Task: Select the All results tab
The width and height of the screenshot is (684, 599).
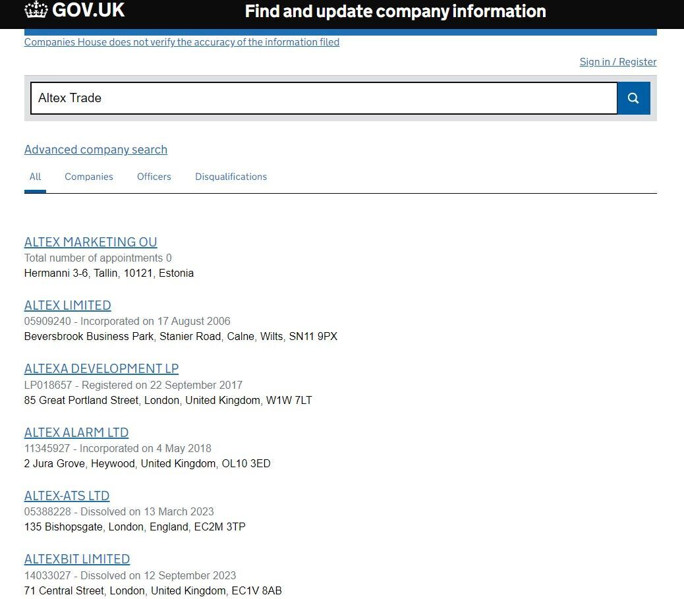Action: [x=36, y=177]
